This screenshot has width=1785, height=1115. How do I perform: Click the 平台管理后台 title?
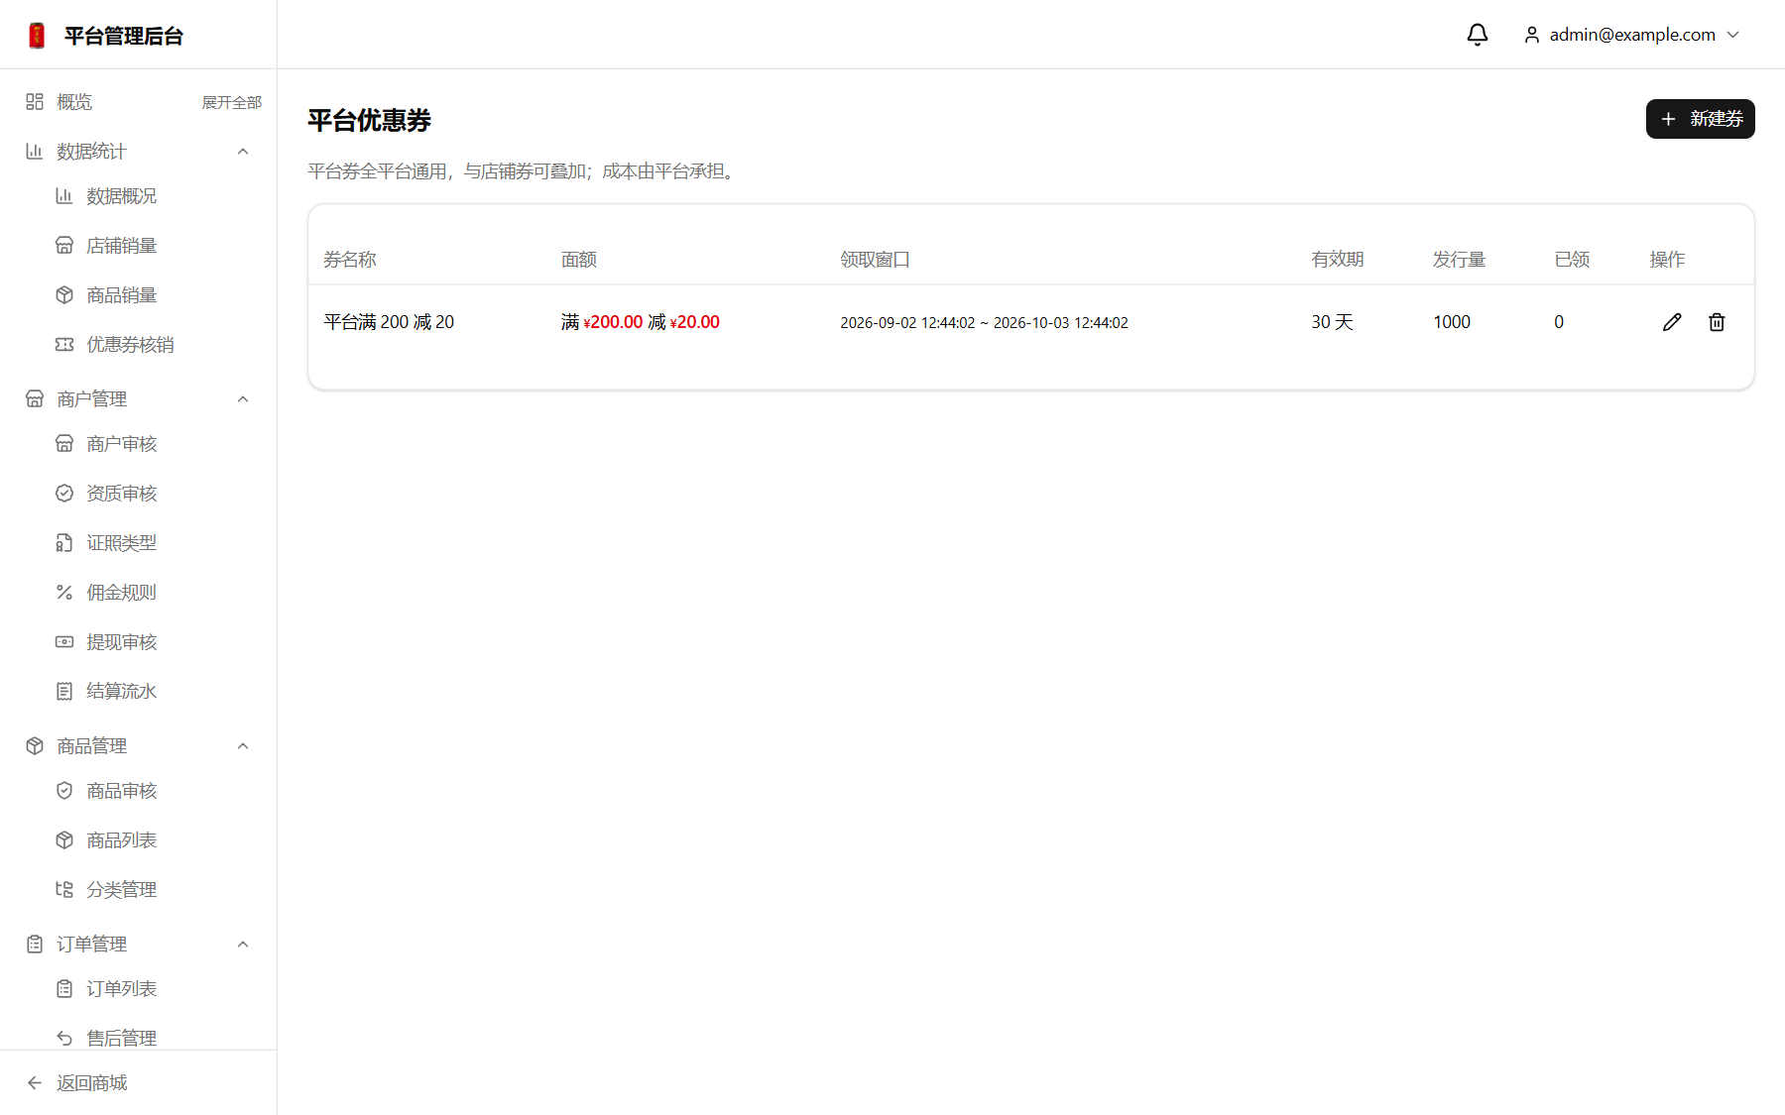pos(124,36)
